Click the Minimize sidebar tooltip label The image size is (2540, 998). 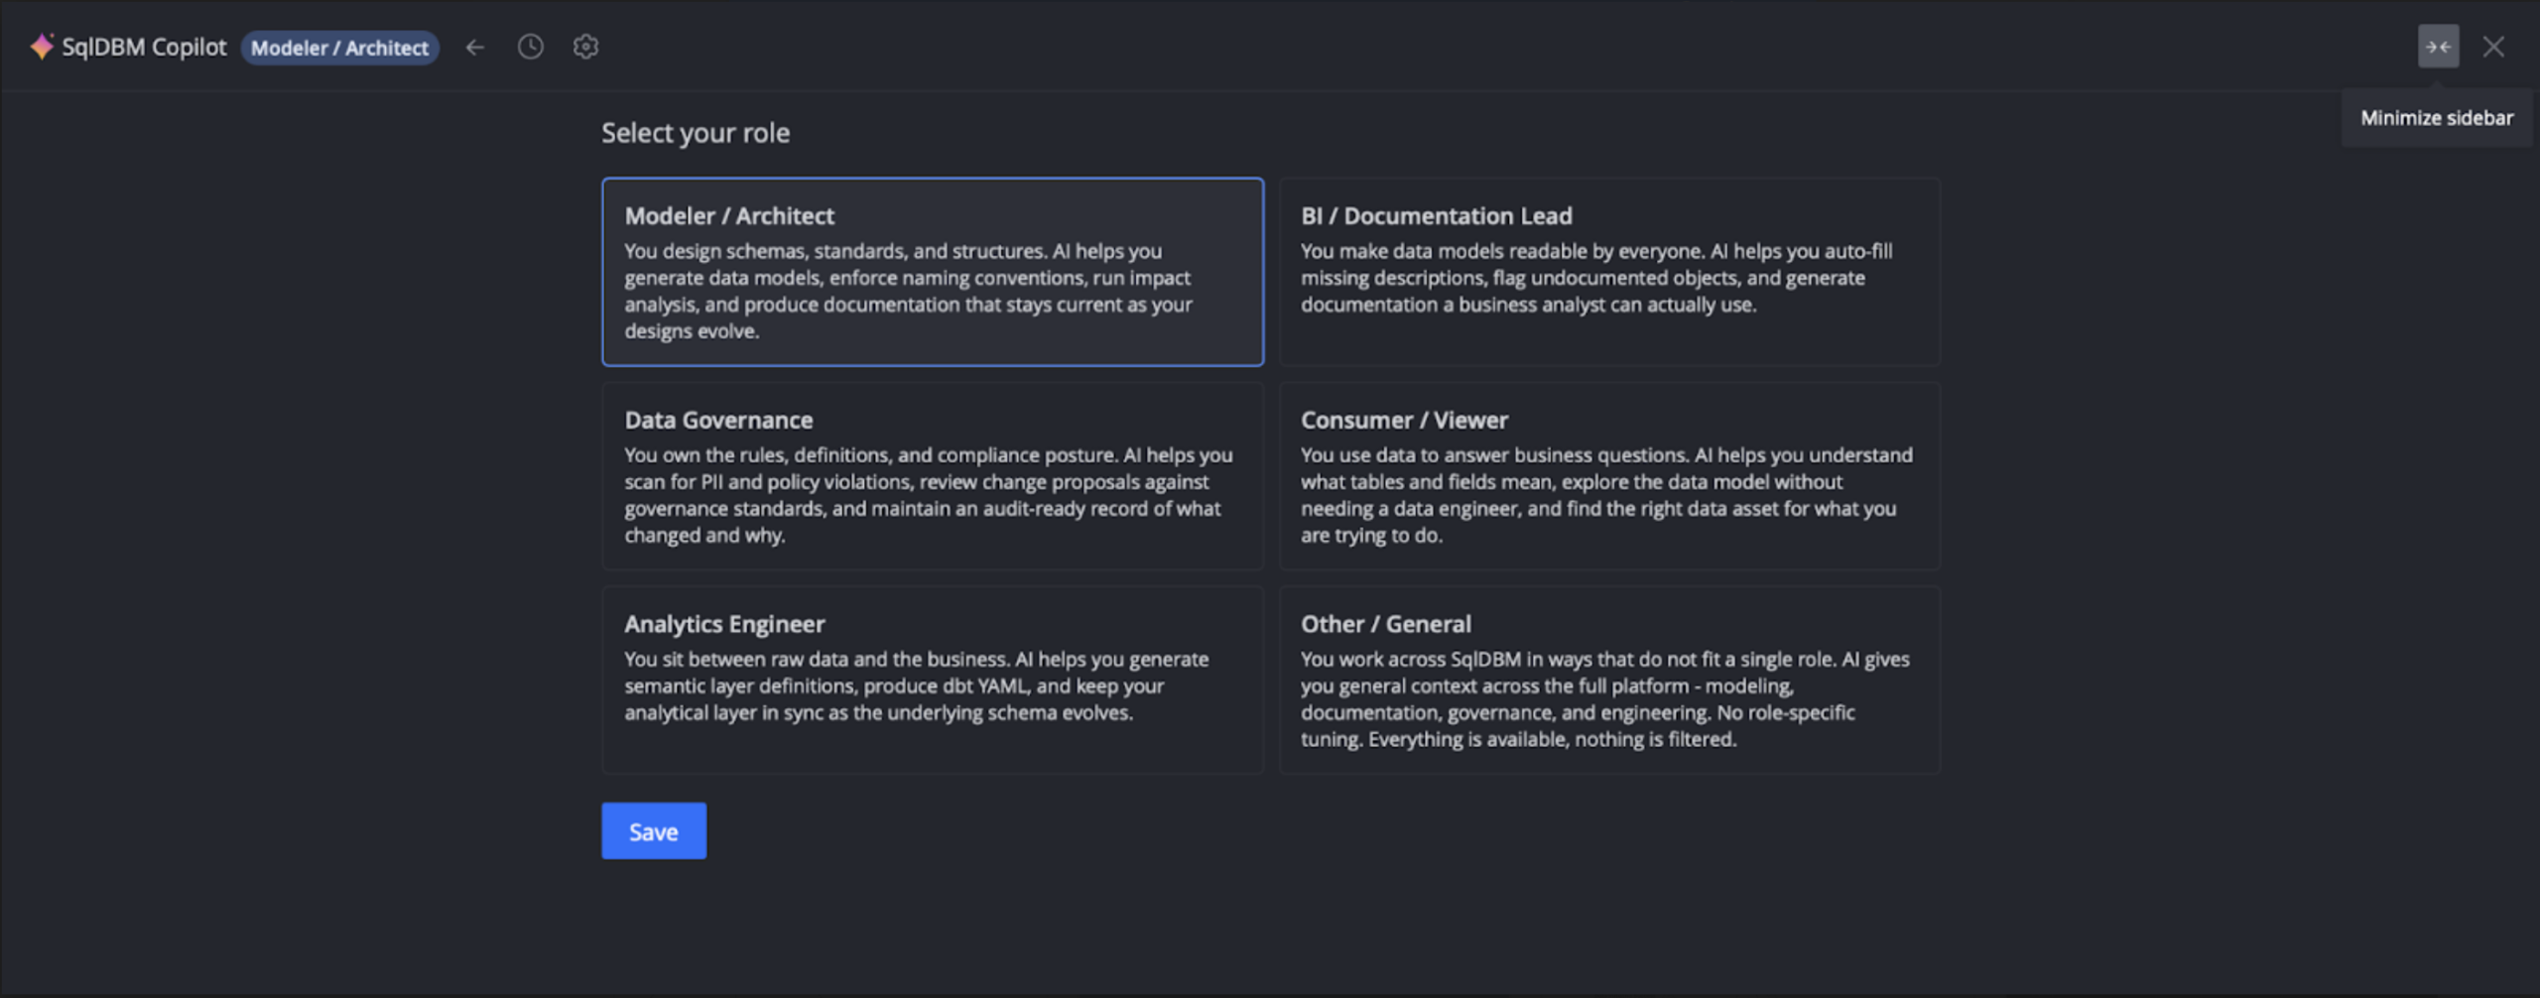pyautogui.click(x=2437, y=117)
